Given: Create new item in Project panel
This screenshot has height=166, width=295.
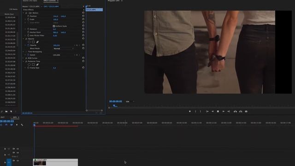Looking at the screenshot, I should [11, 112].
